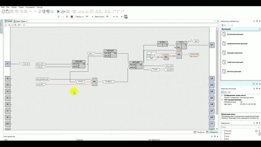Click the background color value field
The image size is (261, 147).
(x=248, y=104)
